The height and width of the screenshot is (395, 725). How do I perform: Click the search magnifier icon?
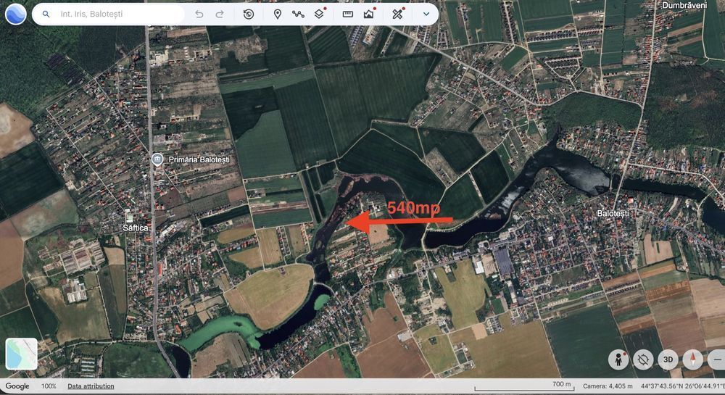(46, 14)
